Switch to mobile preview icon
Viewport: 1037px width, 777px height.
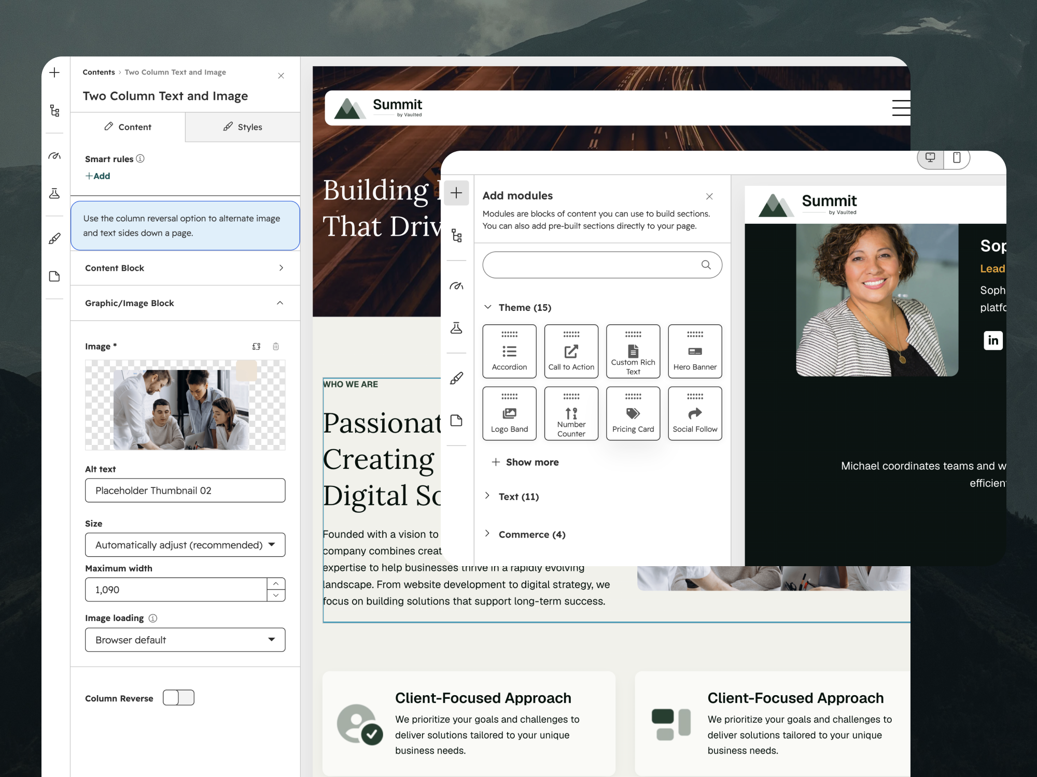[957, 157]
